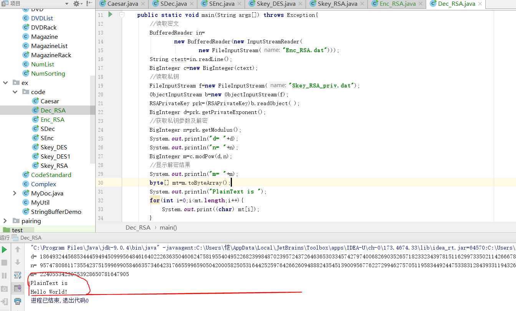This screenshot has height=311, width=516.
Task: Click the Up the stack trace arrow
Action: (18, 250)
